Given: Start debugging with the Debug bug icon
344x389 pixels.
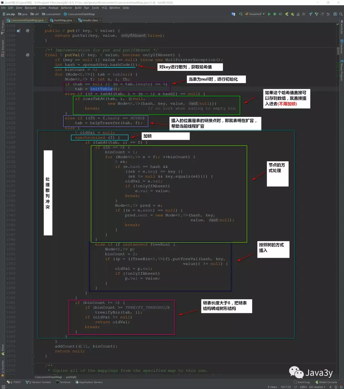Looking at the screenshot, I should pos(275,14).
